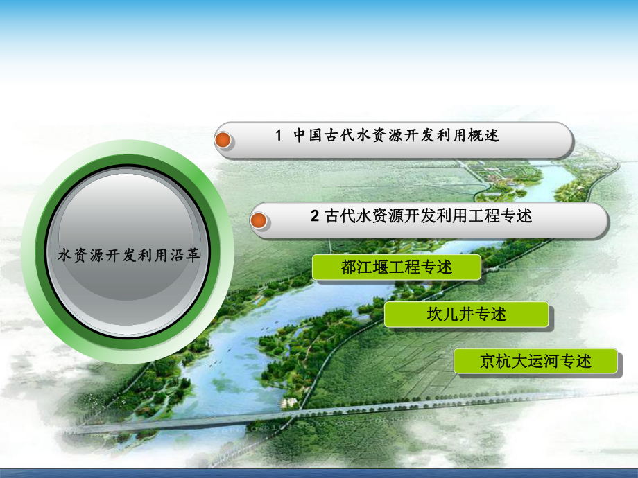Select the section 2 heading text
This screenshot has height=478, width=638.
pyautogui.click(x=423, y=219)
